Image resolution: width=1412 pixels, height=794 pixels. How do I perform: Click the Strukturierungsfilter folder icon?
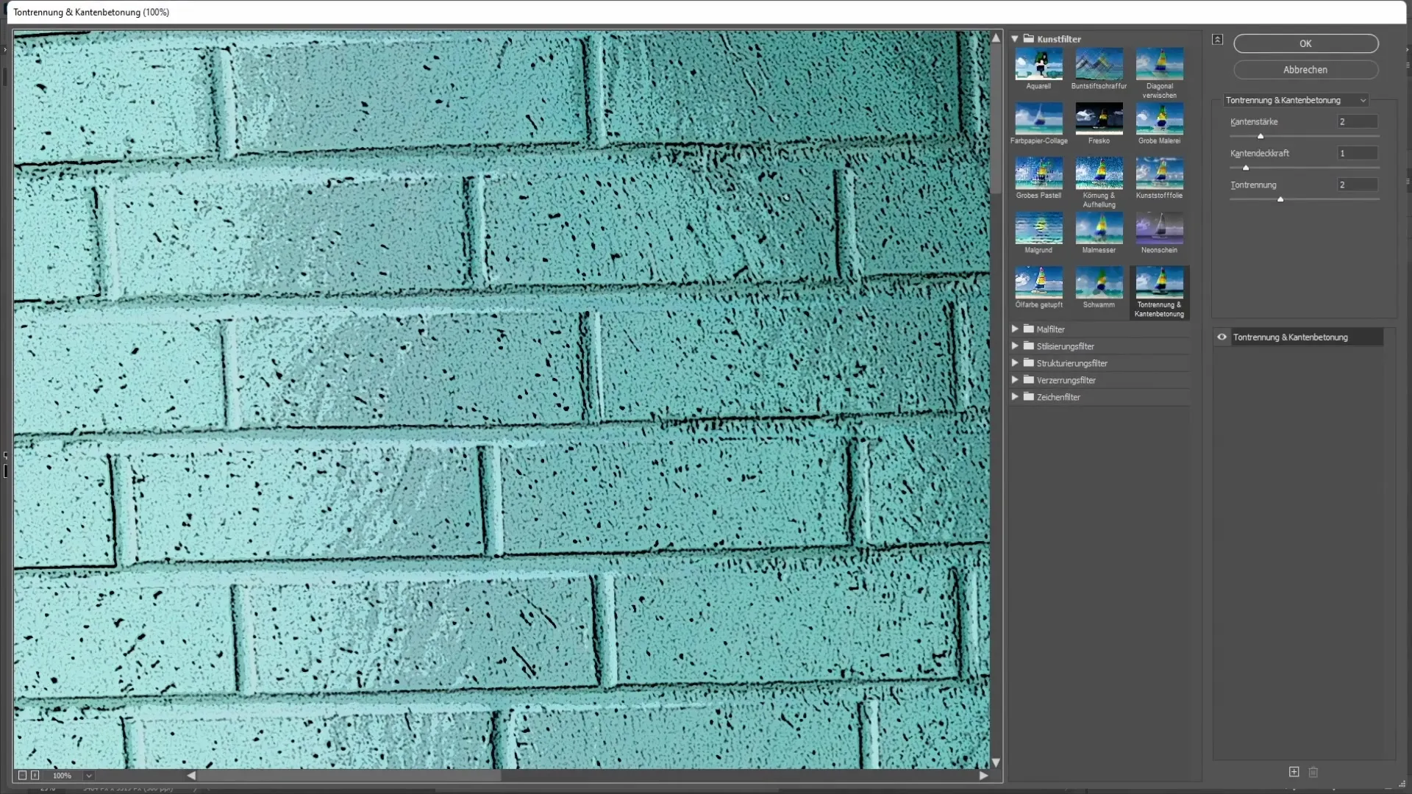click(1029, 362)
